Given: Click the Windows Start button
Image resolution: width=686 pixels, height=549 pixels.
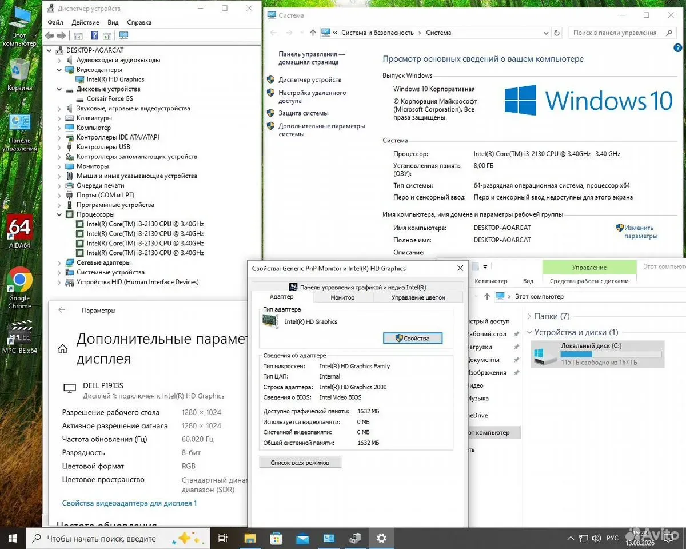Looking at the screenshot, I should tap(13, 538).
